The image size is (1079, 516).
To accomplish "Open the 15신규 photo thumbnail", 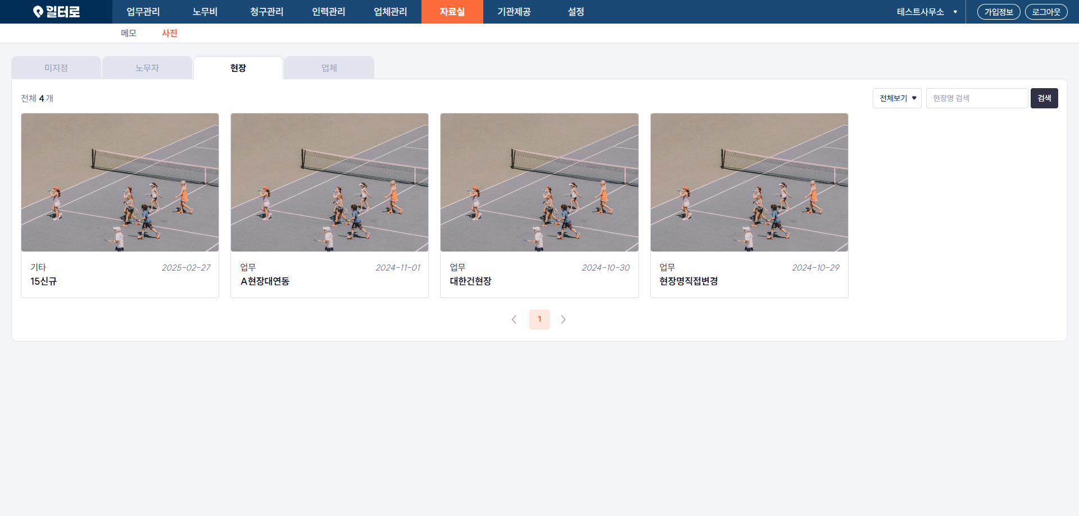I will [x=120, y=182].
